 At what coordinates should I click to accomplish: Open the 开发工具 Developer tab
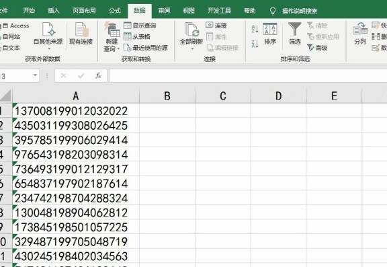[219, 11]
